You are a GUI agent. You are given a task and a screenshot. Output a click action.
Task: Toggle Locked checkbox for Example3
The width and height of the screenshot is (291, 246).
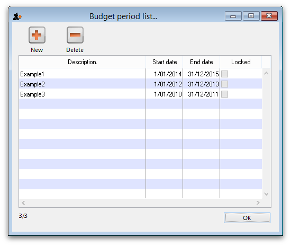[x=224, y=94]
